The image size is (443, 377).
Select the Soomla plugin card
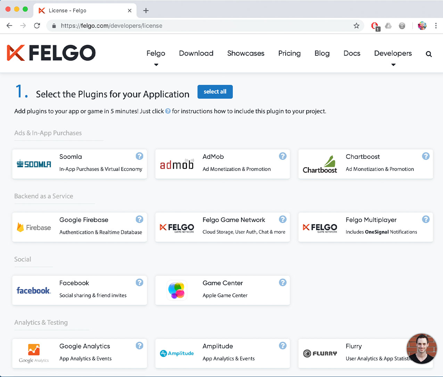[x=80, y=164]
